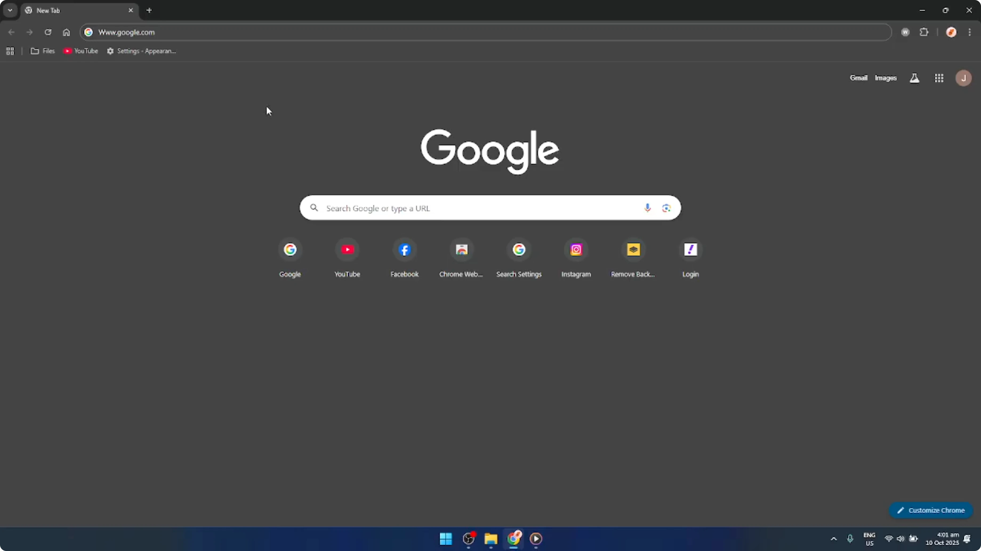Open the YouTube bookmark
The height and width of the screenshot is (551, 981).
(81, 51)
